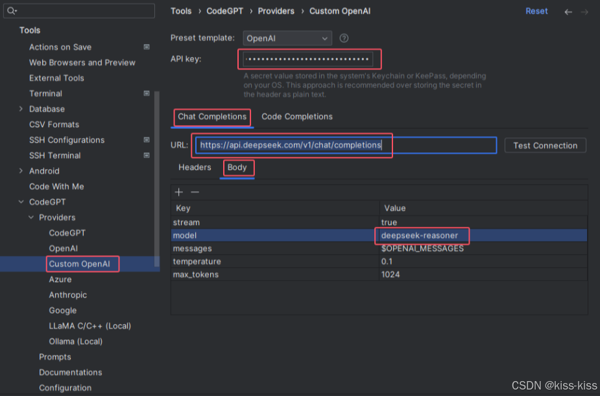
Task: Click the forward arrow icon
Action: pyautogui.click(x=584, y=12)
